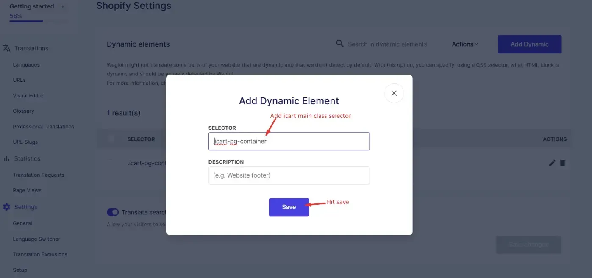Click the '58%' progress label
Image resolution: width=592 pixels, height=278 pixels.
tap(16, 16)
